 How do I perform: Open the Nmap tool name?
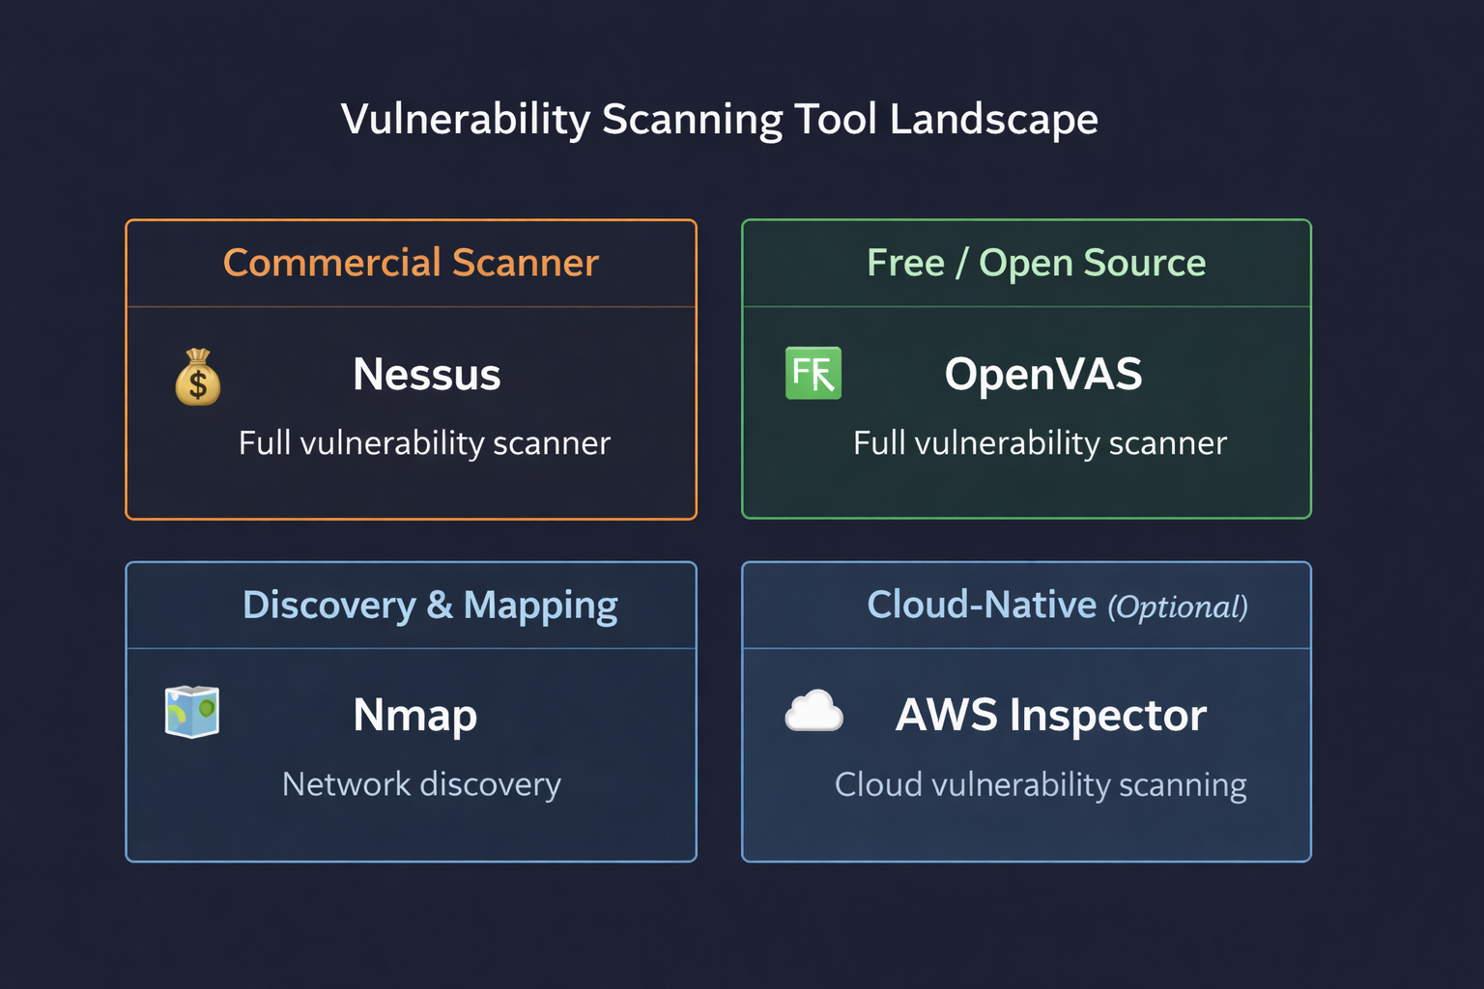[x=414, y=716]
